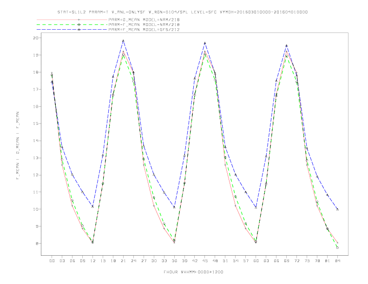Click forecast hour label 69 on x-axis

(287, 261)
